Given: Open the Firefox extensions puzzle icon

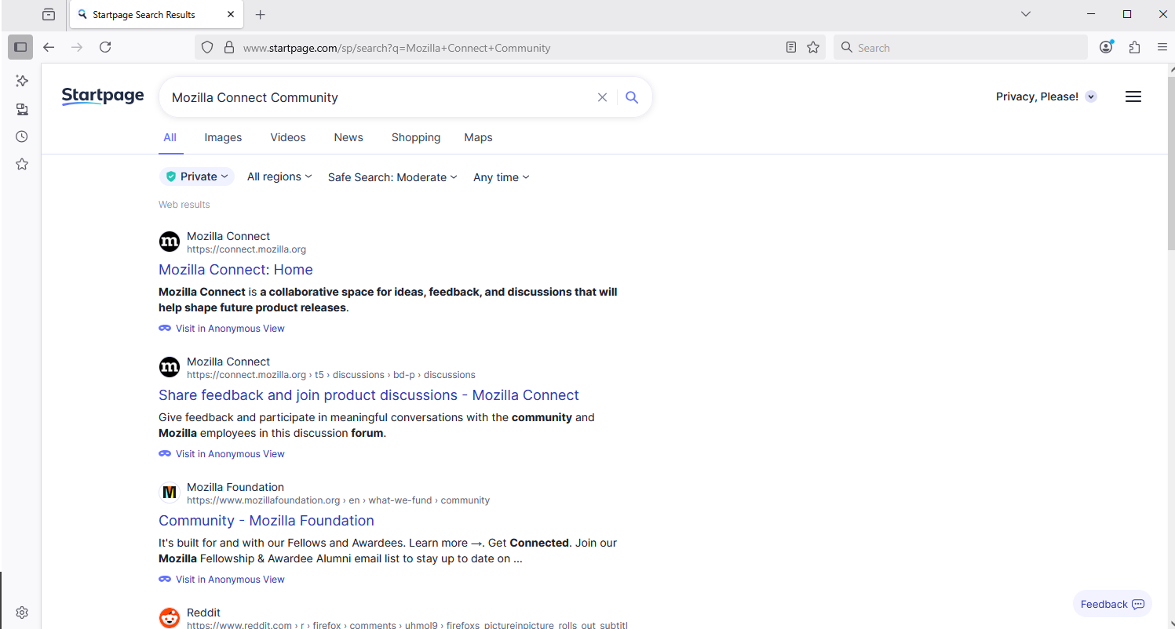Looking at the screenshot, I should [x=1134, y=47].
